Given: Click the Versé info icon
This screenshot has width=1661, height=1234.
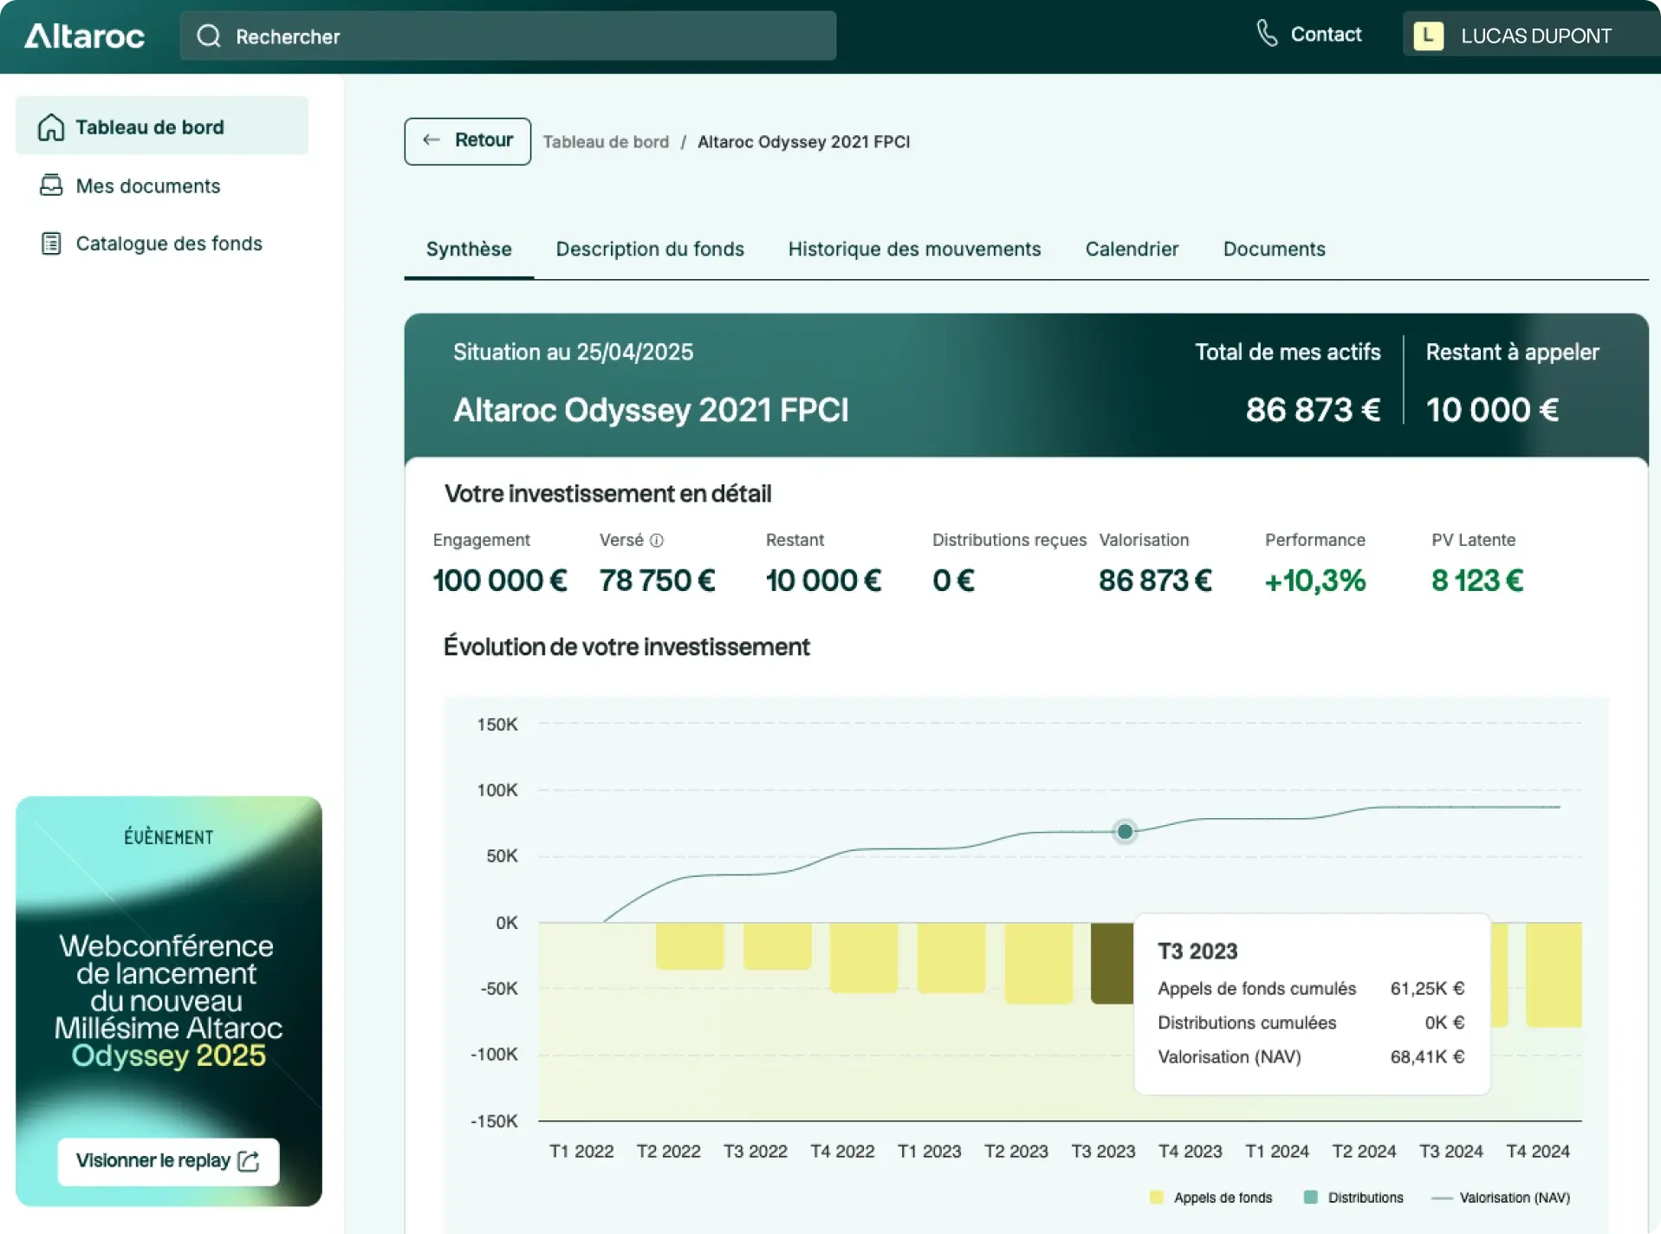Looking at the screenshot, I should point(657,540).
